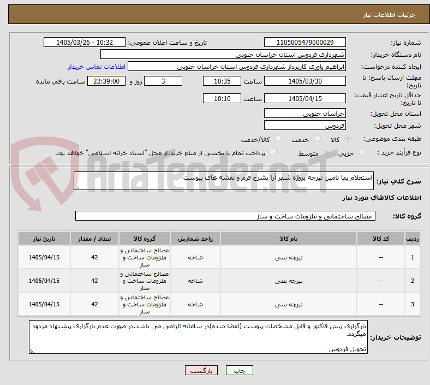The width and height of the screenshot is (430, 385).
Task: Click the گروه کالا column header
Action: (x=145, y=239)
